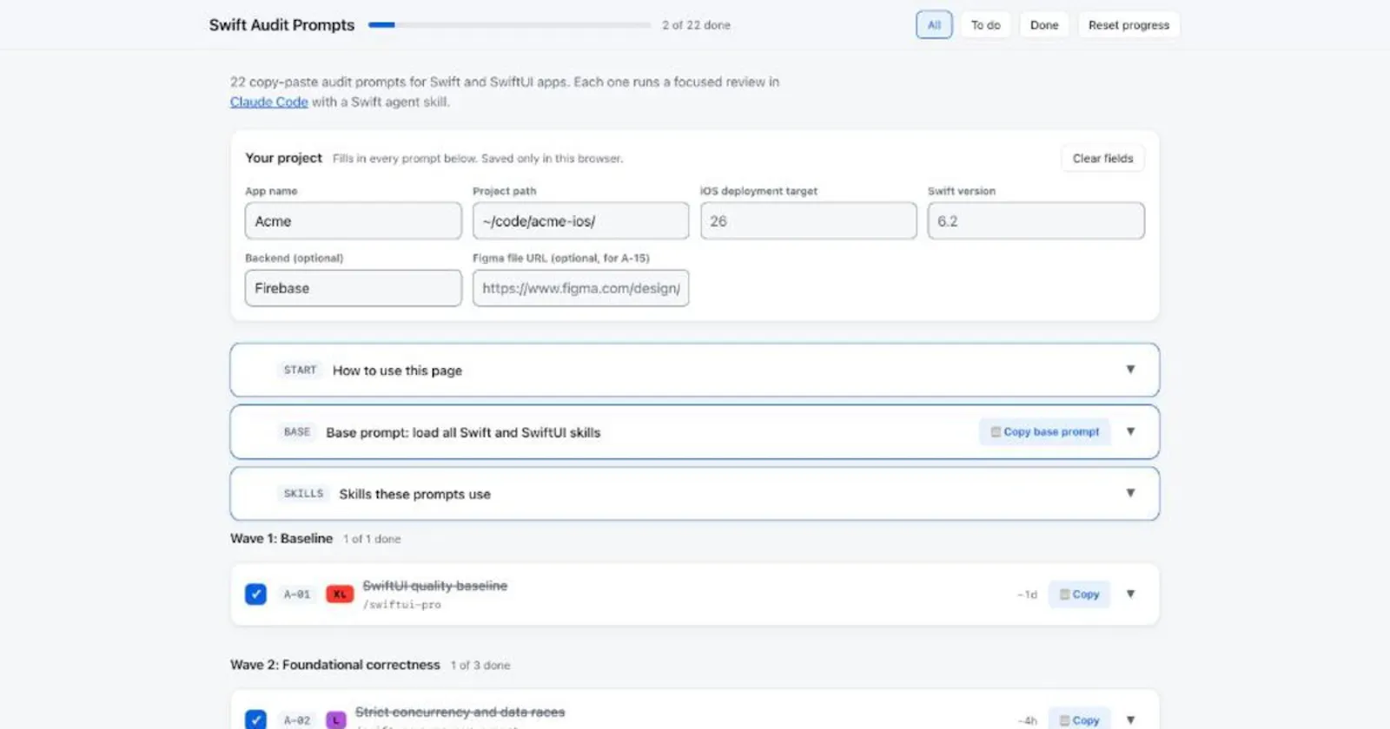Click the purple L badge on A-02

pyautogui.click(x=335, y=720)
